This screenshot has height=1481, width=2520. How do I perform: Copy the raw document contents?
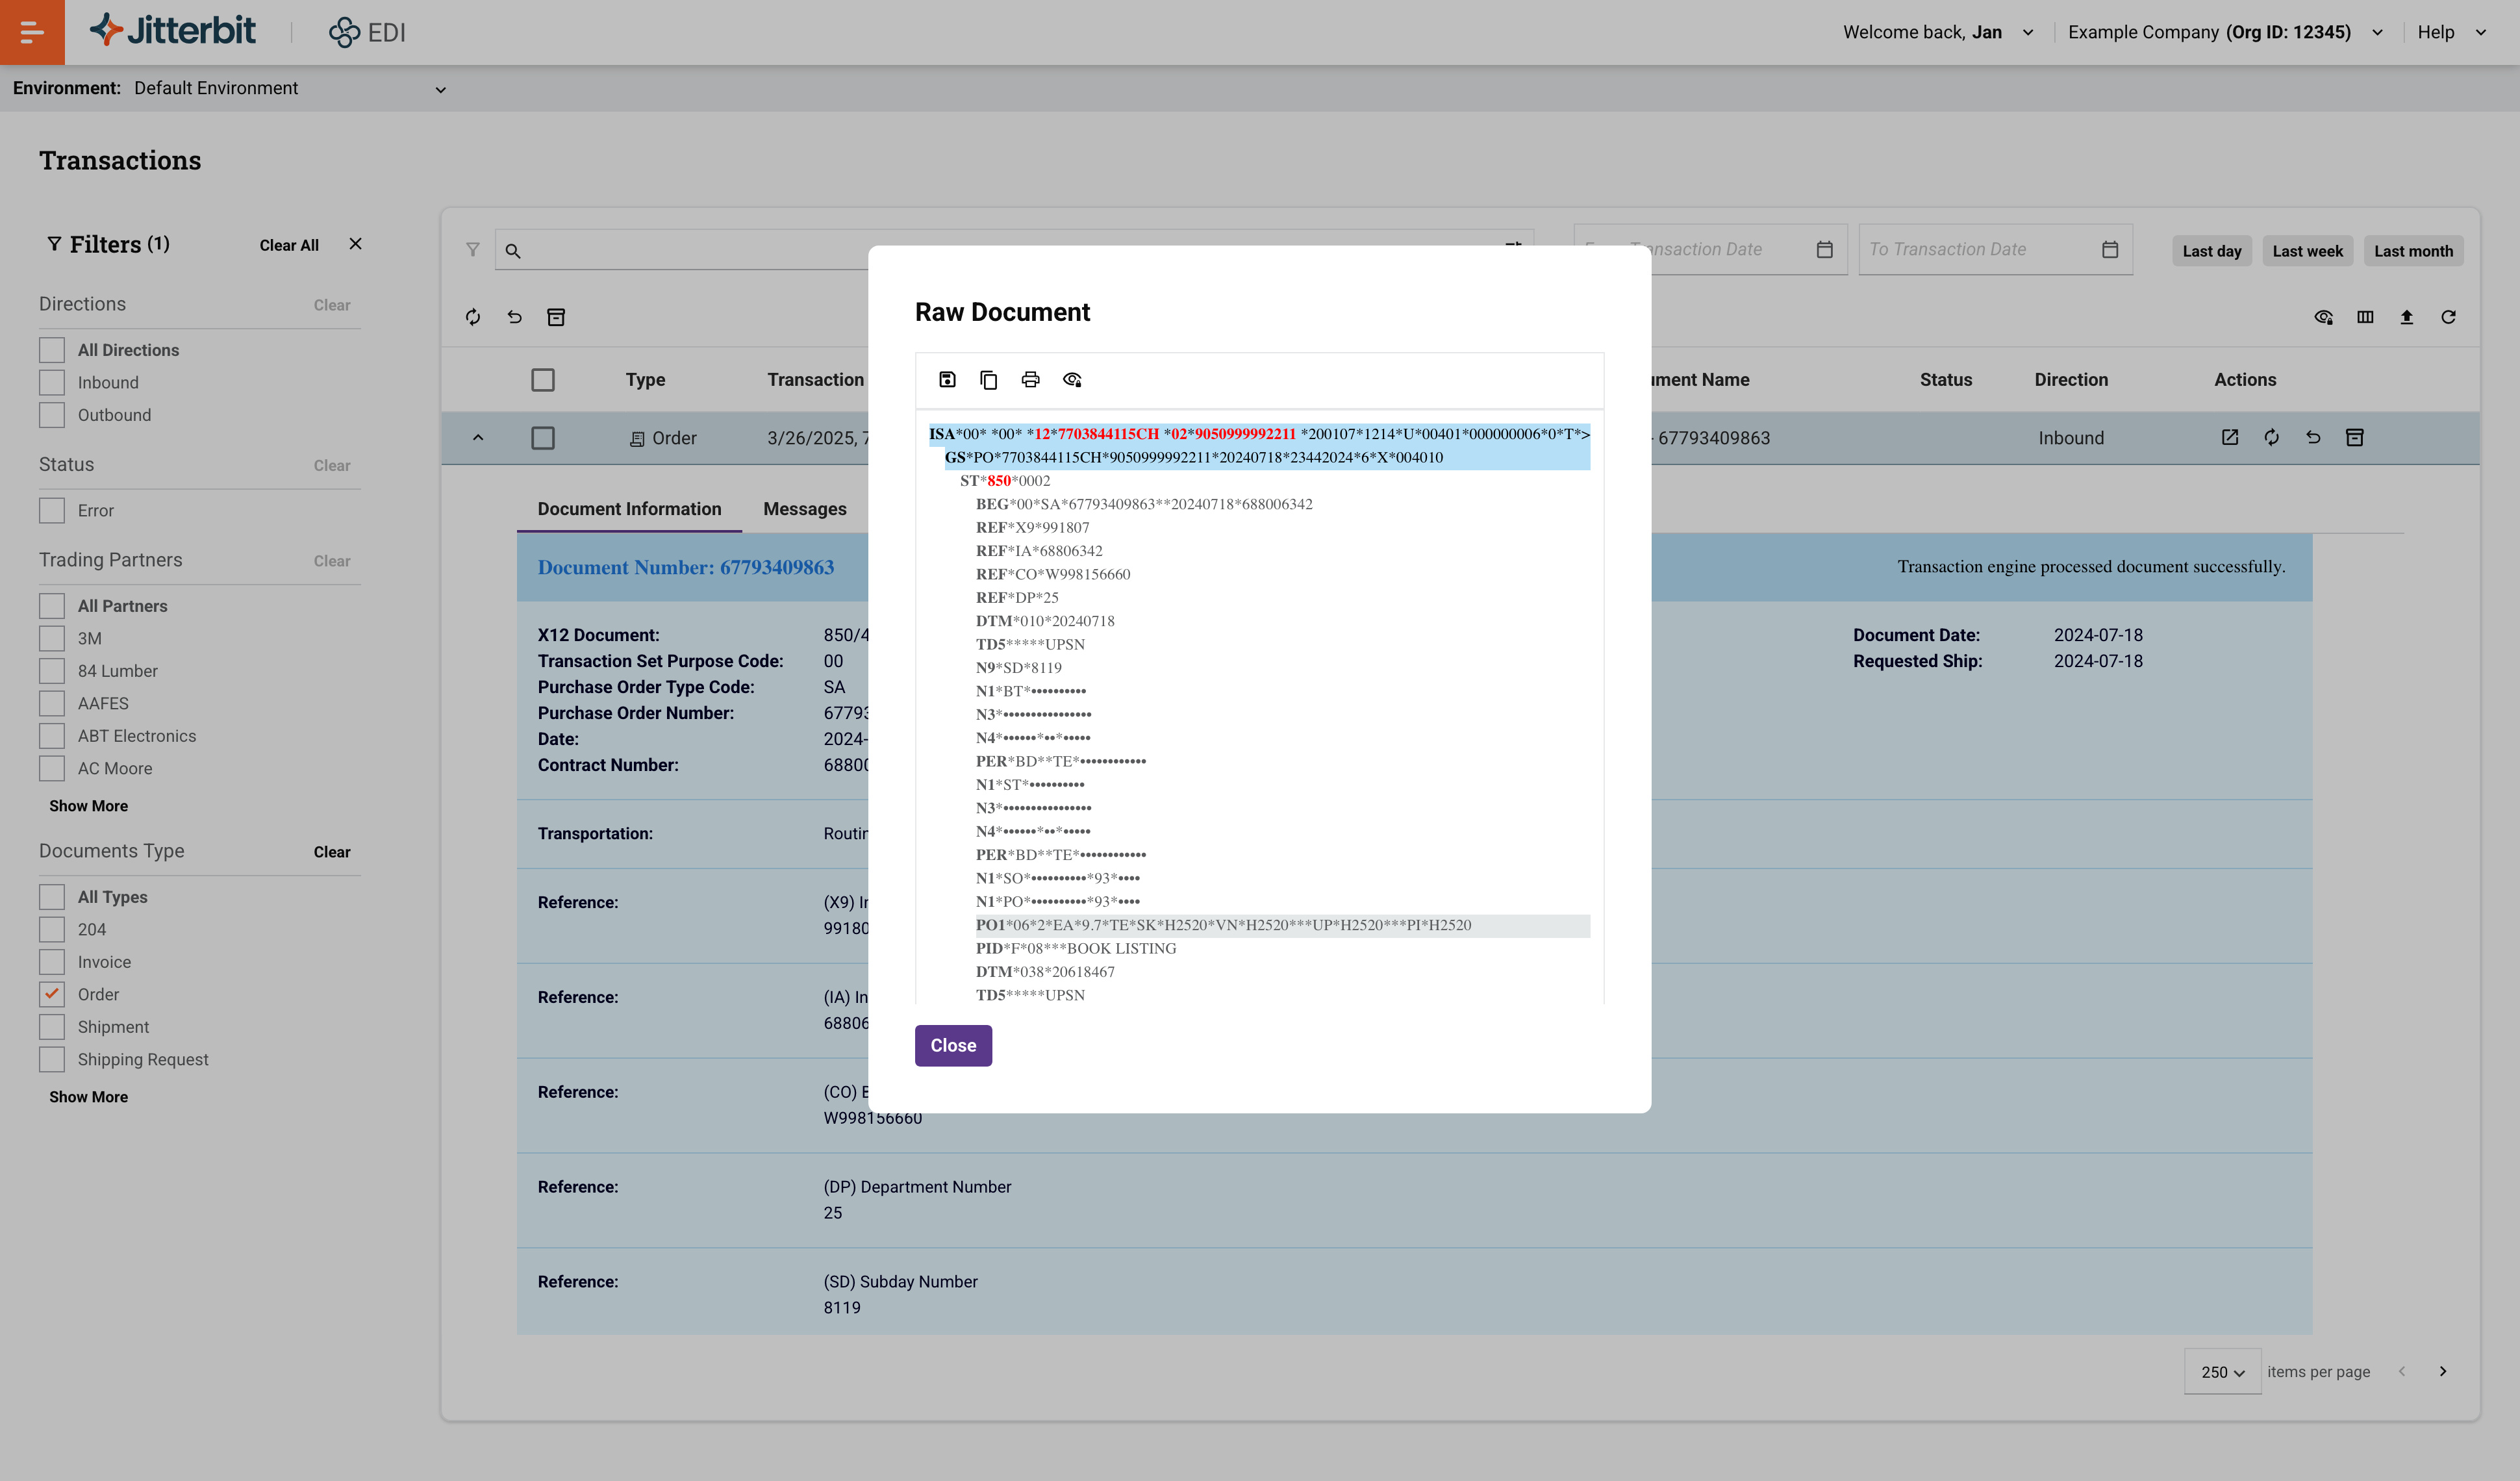[989, 379]
